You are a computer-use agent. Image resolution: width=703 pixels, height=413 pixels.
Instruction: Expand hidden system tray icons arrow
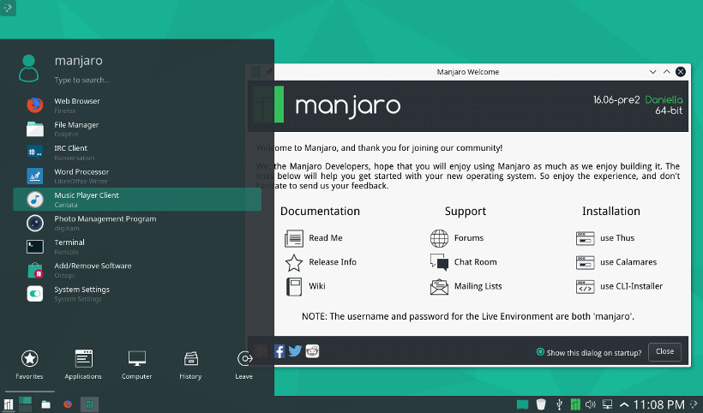624,405
